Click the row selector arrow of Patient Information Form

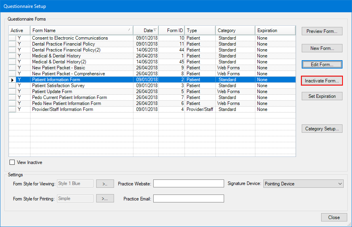coord(12,80)
